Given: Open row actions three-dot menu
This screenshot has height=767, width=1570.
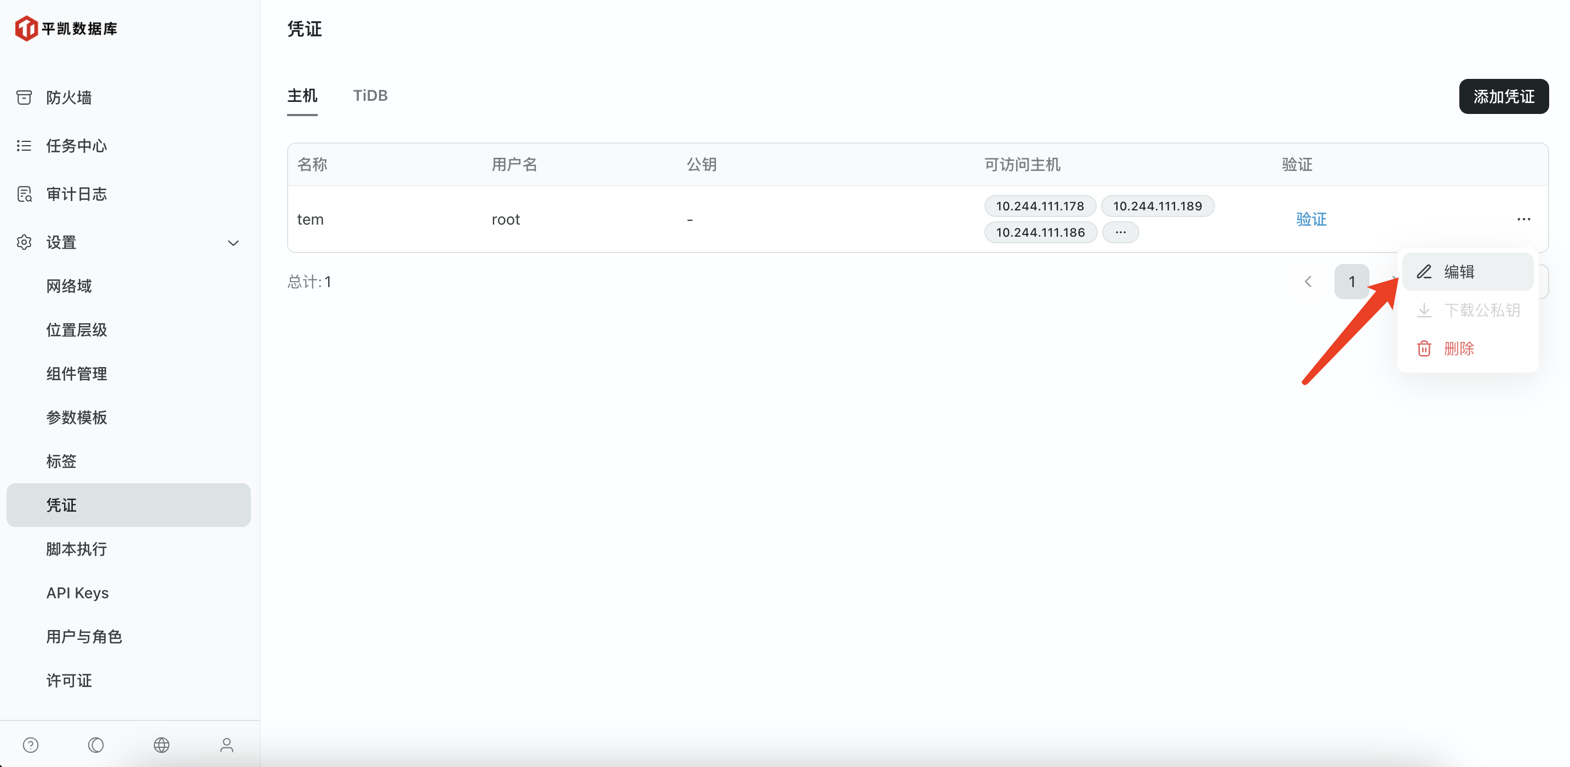Looking at the screenshot, I should [x=1523, y=219].
